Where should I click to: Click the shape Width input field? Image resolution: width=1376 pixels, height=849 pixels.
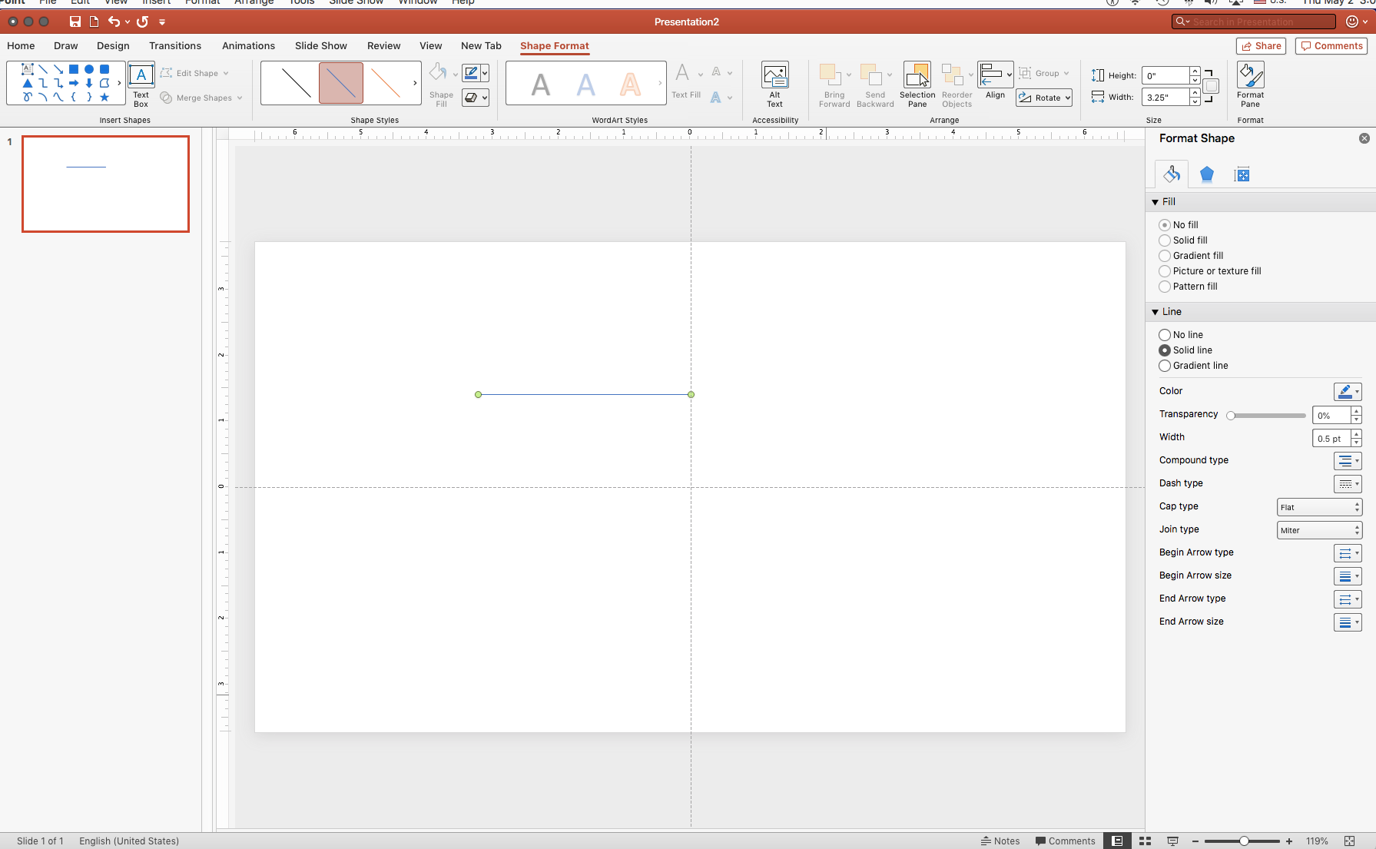coord(1165,98)
